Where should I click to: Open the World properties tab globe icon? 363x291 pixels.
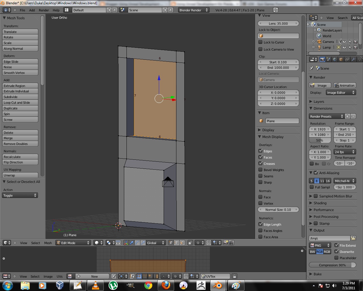(x=335, y=60)
